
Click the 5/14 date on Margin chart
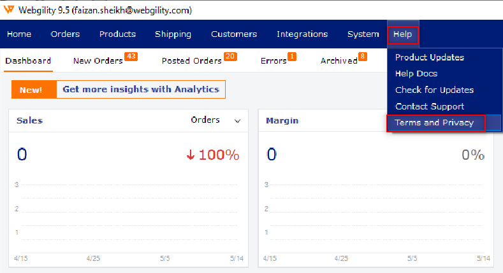coord(483,258)
